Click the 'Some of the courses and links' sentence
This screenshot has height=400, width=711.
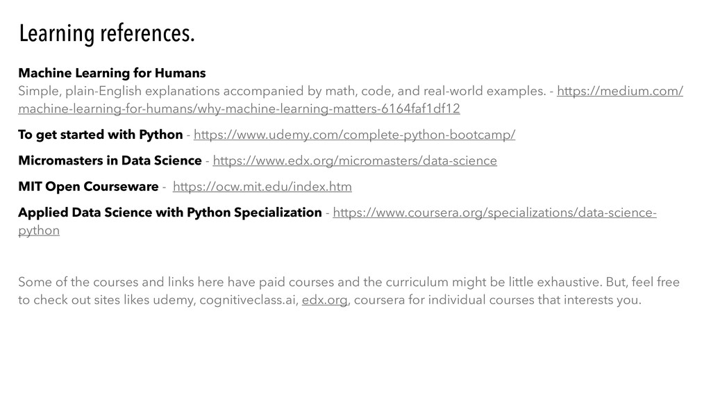(104, 282)
